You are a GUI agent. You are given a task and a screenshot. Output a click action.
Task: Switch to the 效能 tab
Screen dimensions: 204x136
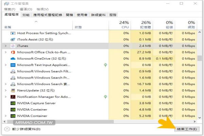tap(26, 15)
